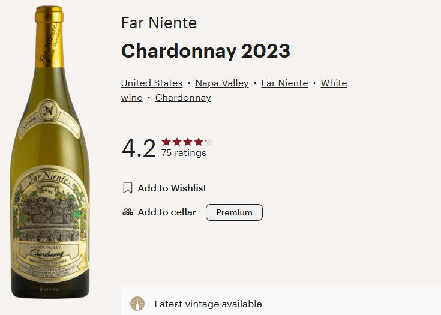Click the Far Niente winery name heading
The height and width of the screenshot is (315, 441).
coord(159,23)
